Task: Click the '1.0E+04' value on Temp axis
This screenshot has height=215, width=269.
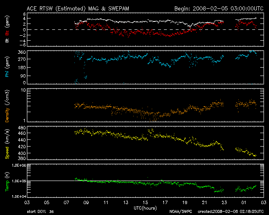Action: (18, 197)
